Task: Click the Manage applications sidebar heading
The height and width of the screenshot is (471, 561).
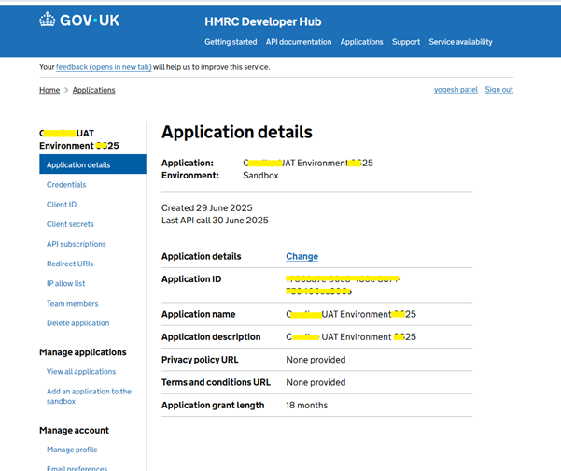Action: coord(83,352)
